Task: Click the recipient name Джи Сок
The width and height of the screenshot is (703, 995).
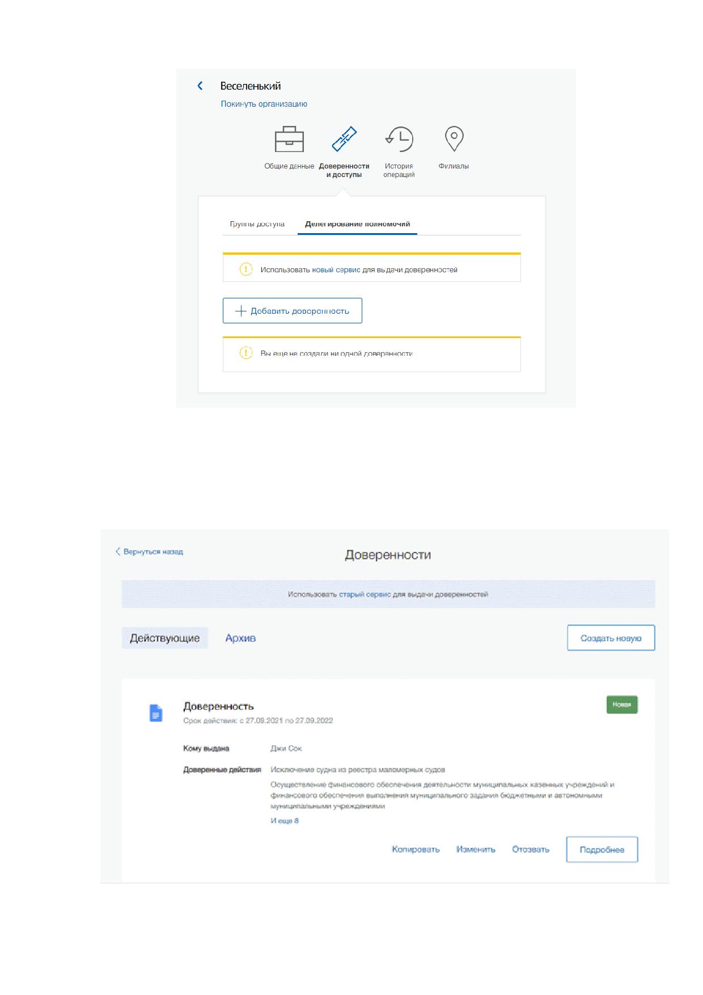Action: [x=286, y=748]
